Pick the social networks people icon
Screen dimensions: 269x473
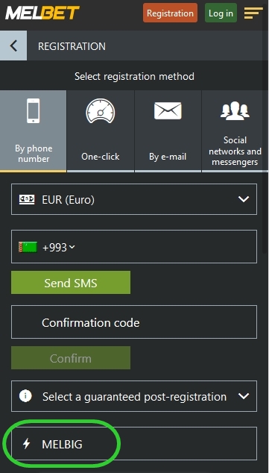coord(235,110)
